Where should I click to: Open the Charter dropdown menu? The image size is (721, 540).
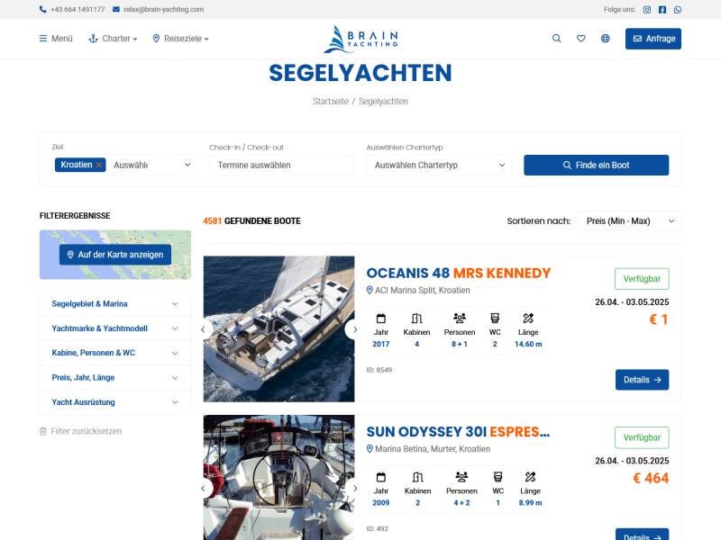point(113,39)
